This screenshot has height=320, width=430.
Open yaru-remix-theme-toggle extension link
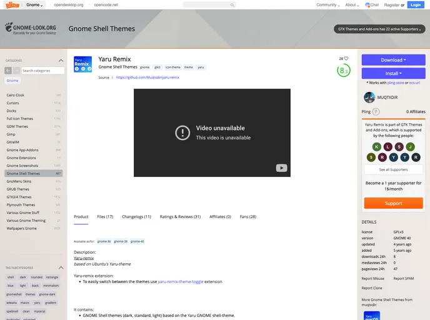click(x=181, y=282)
